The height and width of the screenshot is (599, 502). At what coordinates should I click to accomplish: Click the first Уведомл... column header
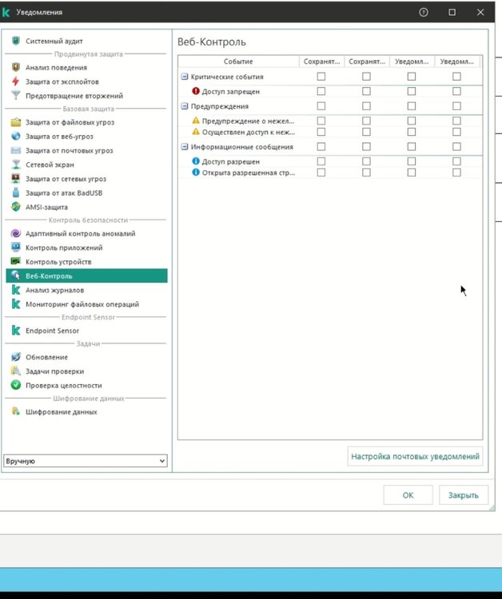tap(412, 61)
